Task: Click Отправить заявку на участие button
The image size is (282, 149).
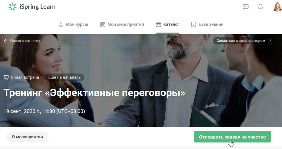Action: coord(232,137)
